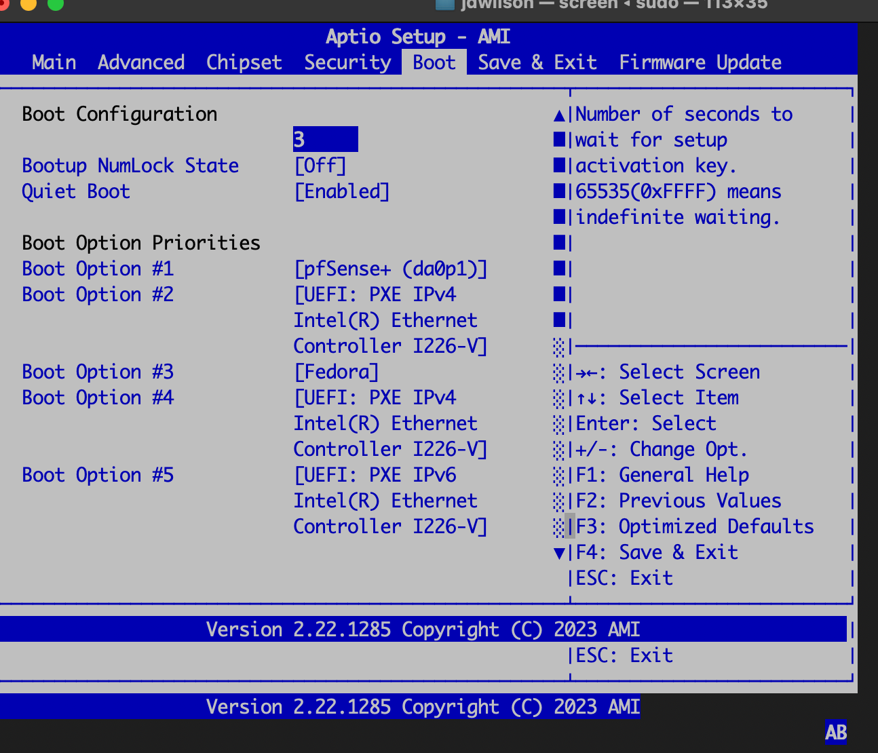Click 'ESC: Exit' below F4 line
Image resolution: width=878 pixels, height=753 pixels.
[624, 578]
